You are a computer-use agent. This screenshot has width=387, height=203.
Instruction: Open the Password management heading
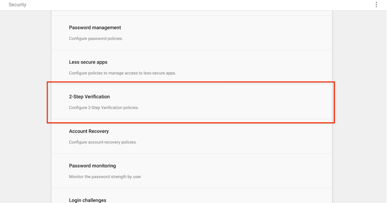(95, 28)
